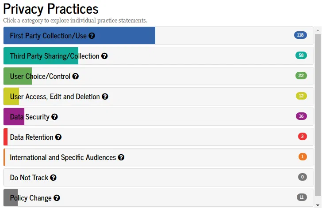Click help icon next to User Choice/Control
The height and width of the screenshot is (208, 322).
(76, 77)
